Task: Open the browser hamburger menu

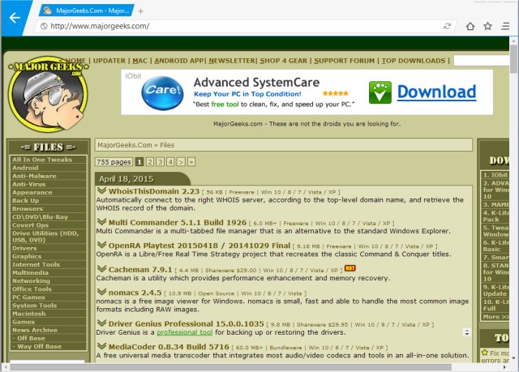Action: click(505, 26)
